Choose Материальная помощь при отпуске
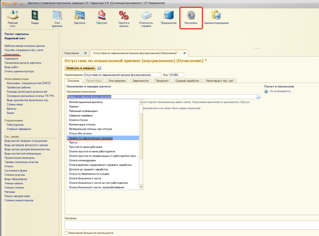 click(x=103, y=129)
